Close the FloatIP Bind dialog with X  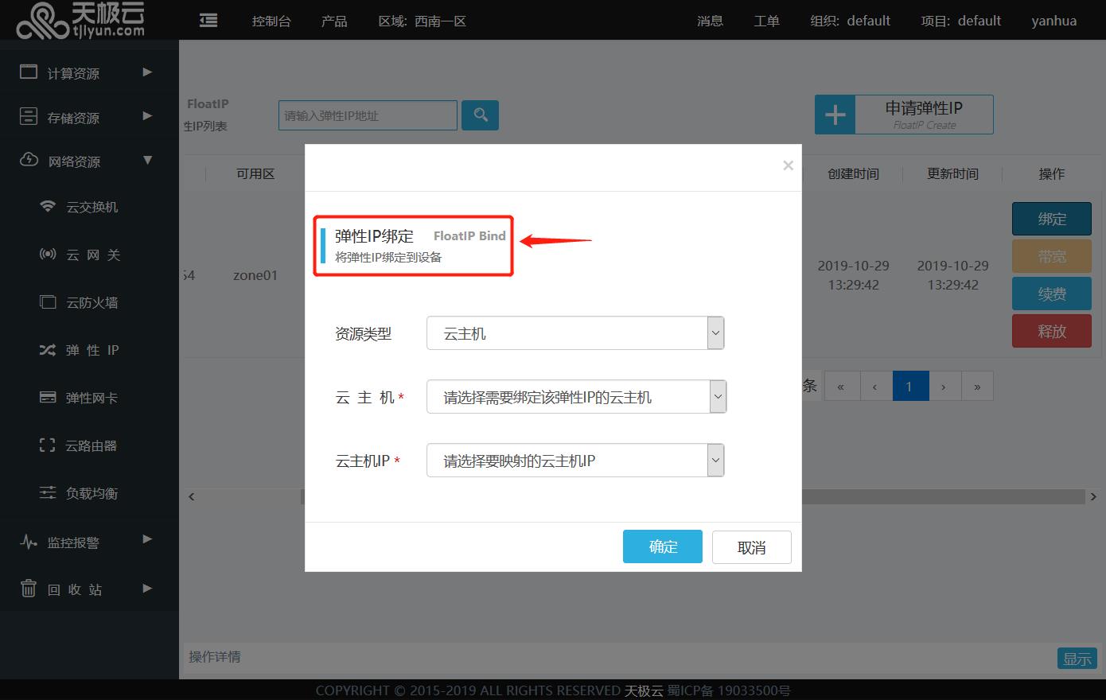tap(788, 165)
